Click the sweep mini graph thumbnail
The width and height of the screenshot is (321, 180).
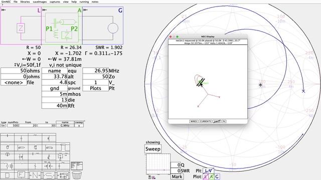(x=158, y=164)
